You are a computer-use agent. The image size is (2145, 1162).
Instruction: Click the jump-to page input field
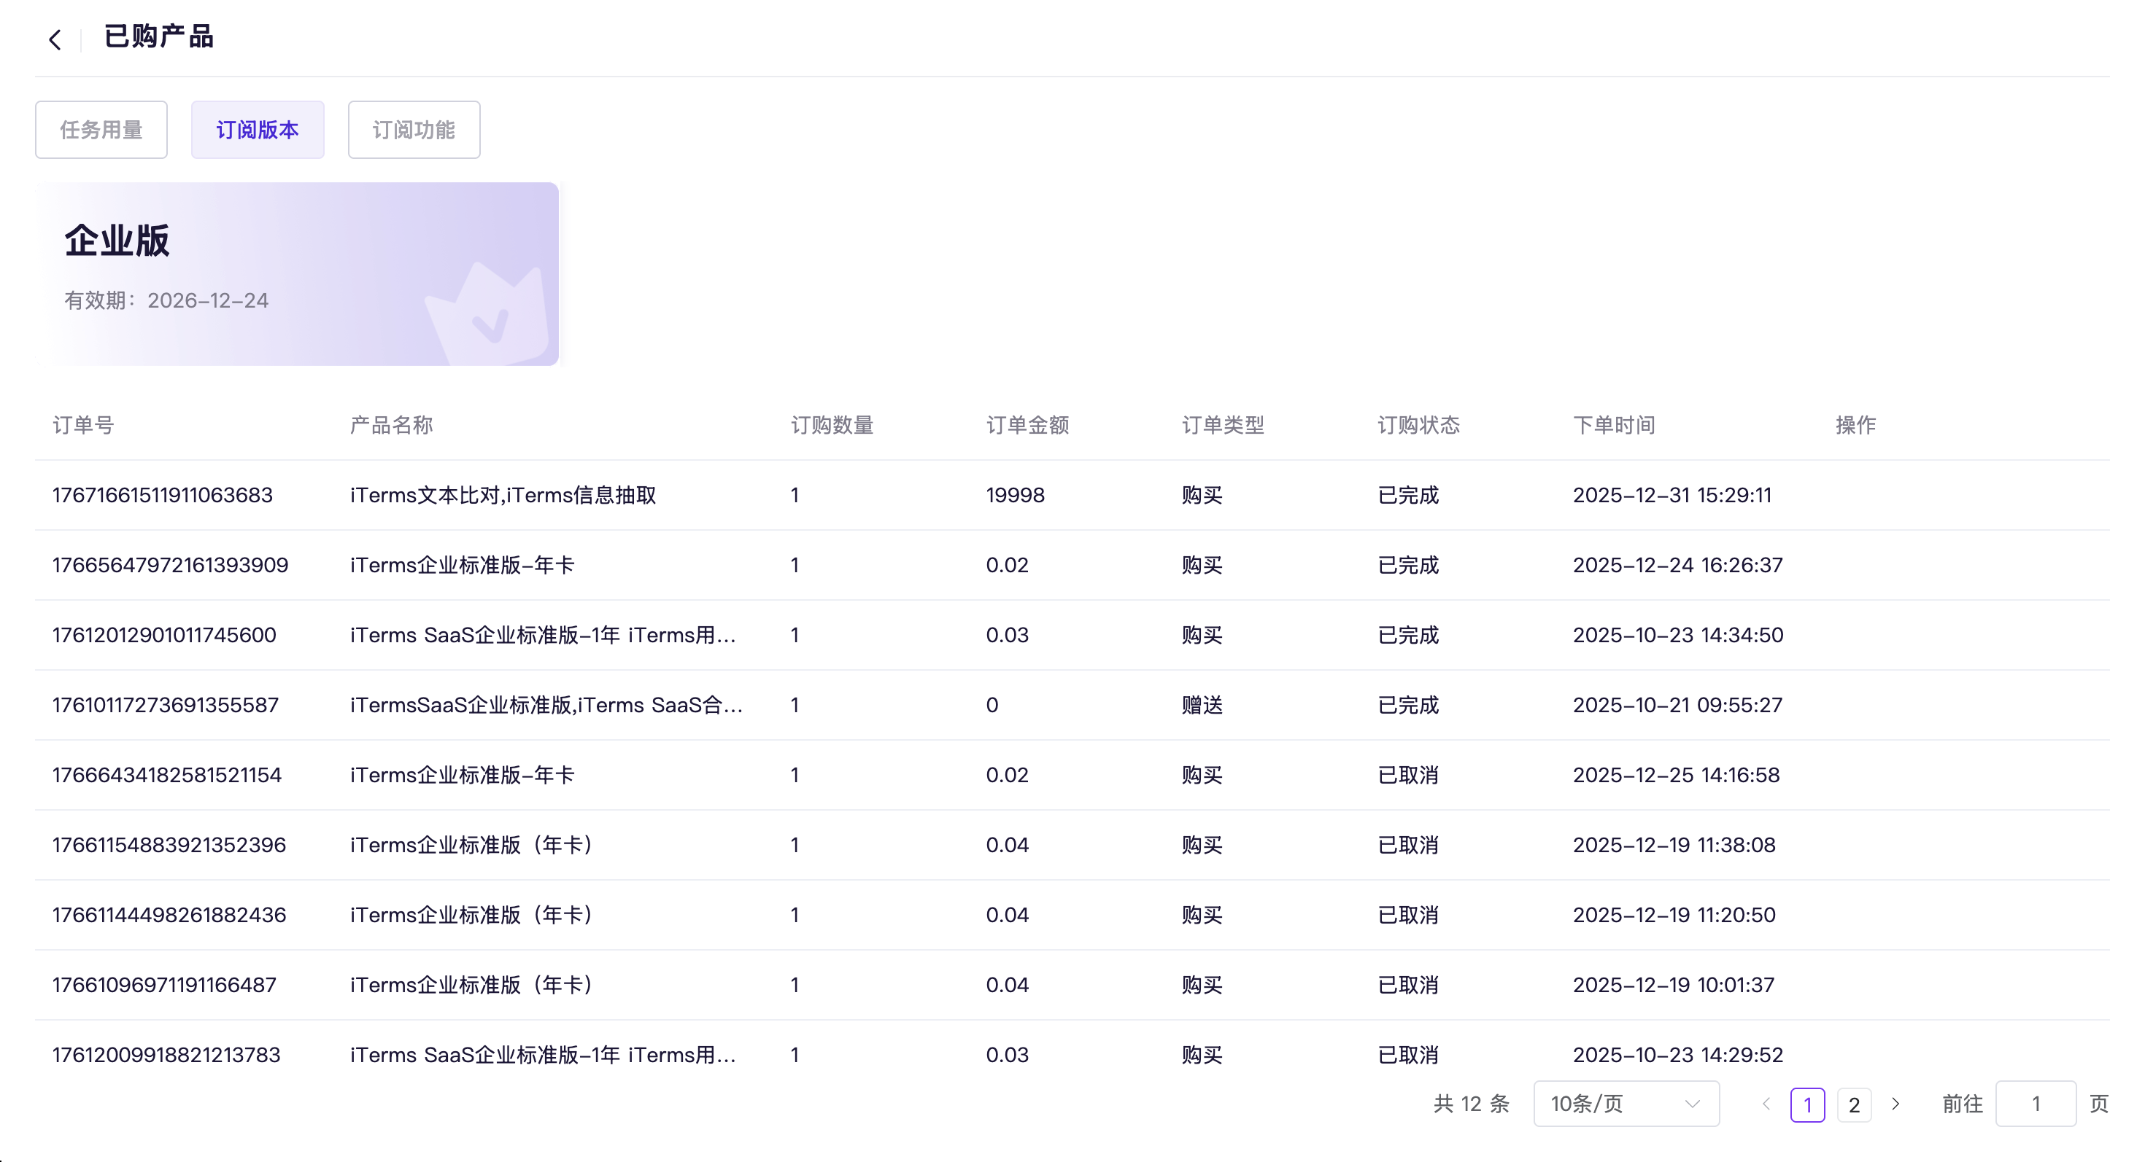[x=2035, y=1104]
